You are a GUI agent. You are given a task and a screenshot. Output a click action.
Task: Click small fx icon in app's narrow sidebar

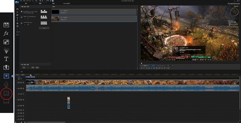click(17, 12)
